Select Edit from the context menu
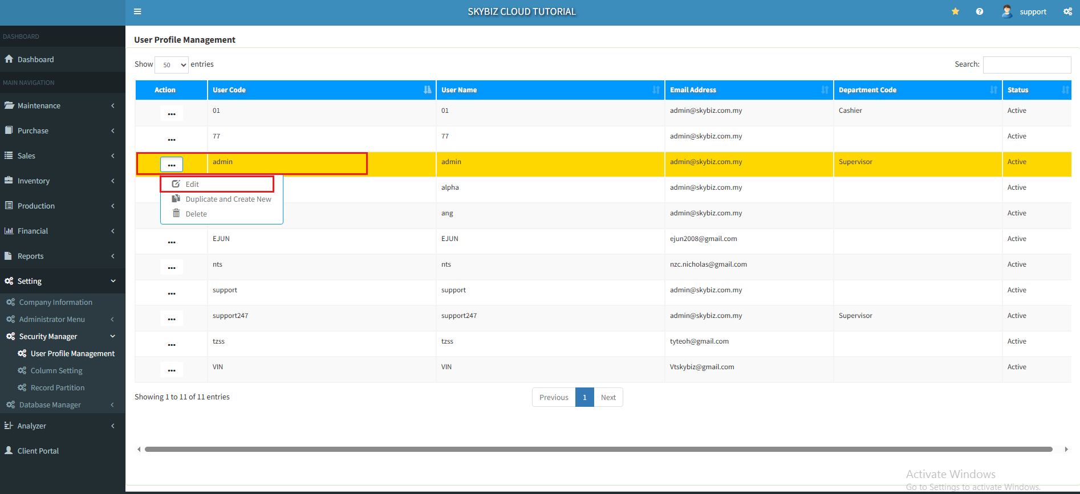Screen dimensions: 1080x494 click(192, 184)
